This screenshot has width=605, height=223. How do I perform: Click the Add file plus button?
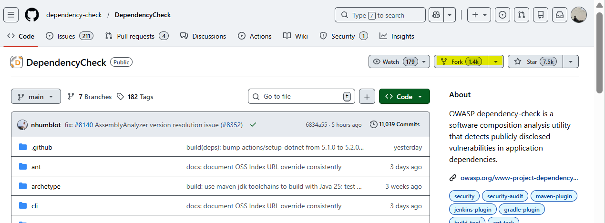367,96
